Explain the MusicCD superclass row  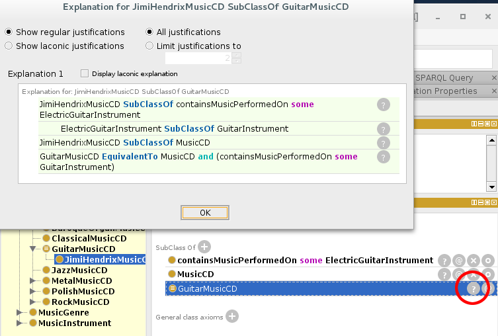444,274
